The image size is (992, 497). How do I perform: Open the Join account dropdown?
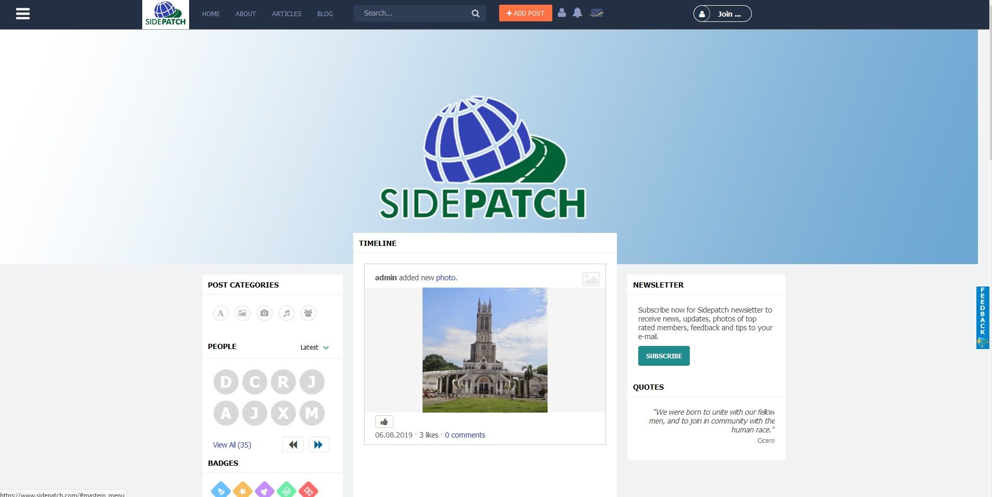coord(722,14)
